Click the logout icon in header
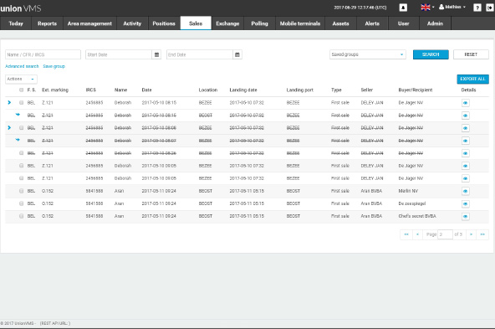 [x=490, y=8]
